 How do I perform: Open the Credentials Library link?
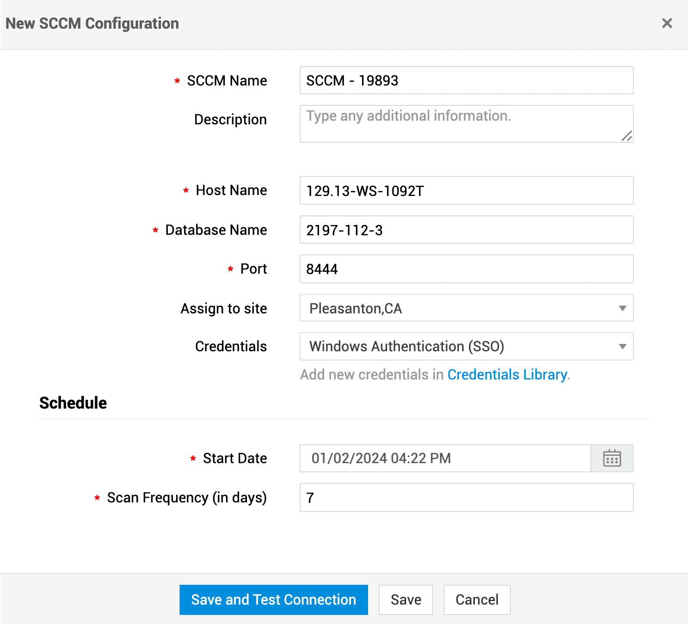point(507,374)
